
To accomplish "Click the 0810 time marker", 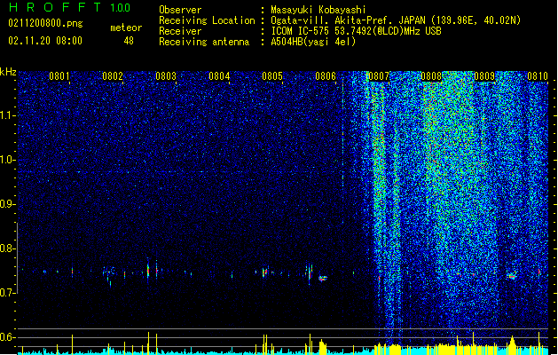I will (x=538, y=76).
